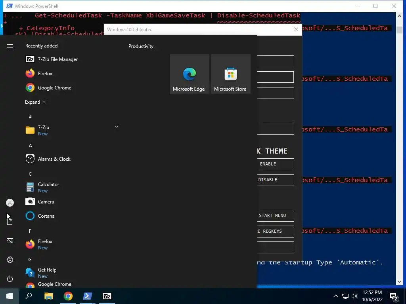
Task: Open Documents from Start sidebar
Action: pyautogui.click(x=10, y=222)
